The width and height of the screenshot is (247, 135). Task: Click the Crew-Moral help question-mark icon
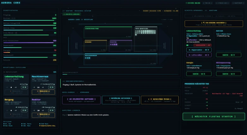(16, 33)
